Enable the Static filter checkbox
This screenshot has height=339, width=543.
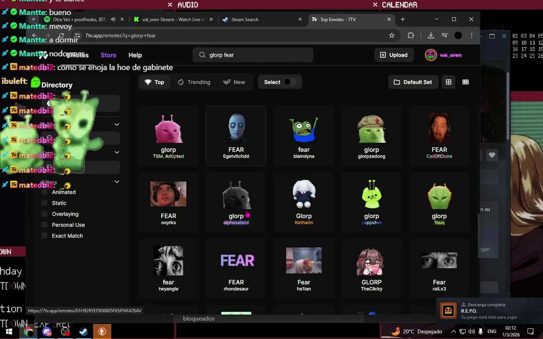tap(44, 203)
